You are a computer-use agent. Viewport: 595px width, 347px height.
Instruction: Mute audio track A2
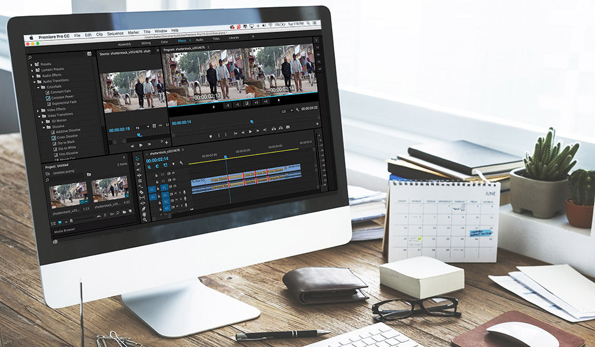click(177, 200)
